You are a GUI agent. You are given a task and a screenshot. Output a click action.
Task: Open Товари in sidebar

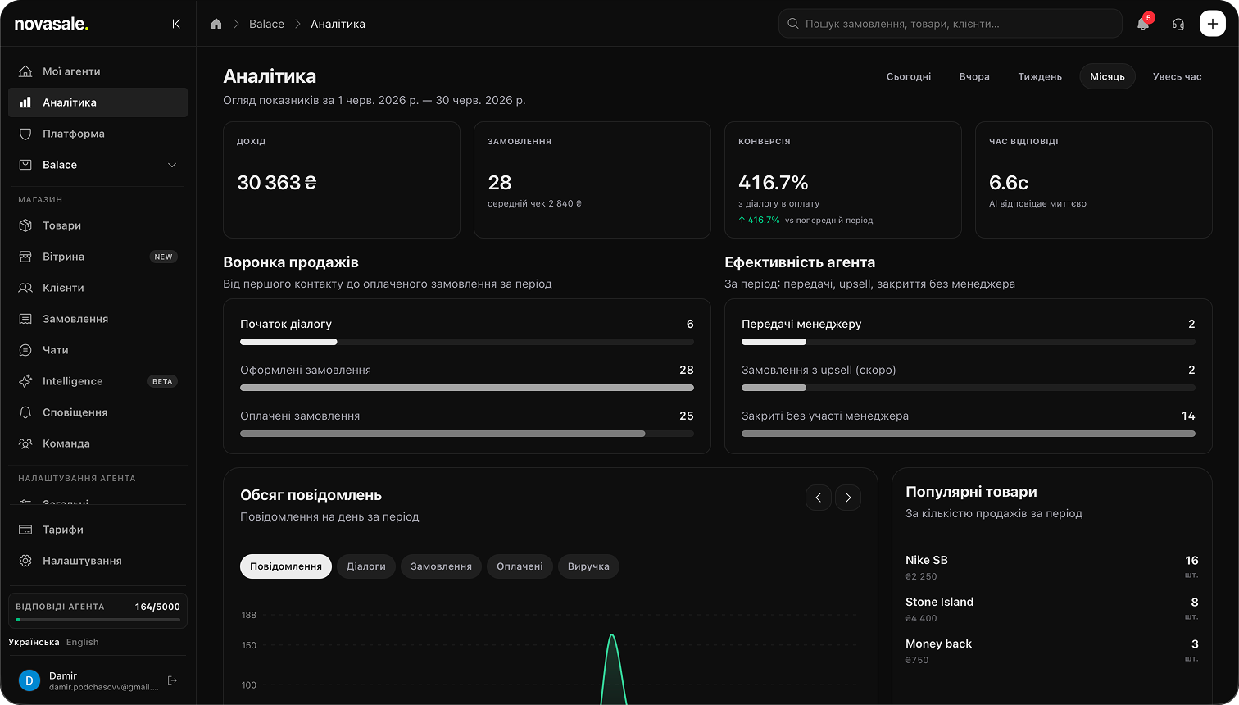(x=98, y=225)
